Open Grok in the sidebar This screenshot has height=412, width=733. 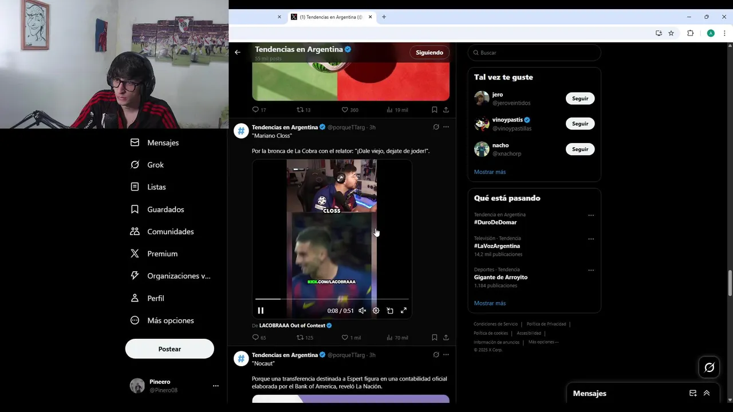click(x=147, y=165)
